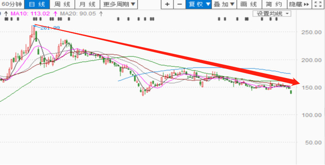The width and height of the screenshot is (325, 165).
Task: Select the 日线 daily chart tab
Action: (x=37, y=4)
